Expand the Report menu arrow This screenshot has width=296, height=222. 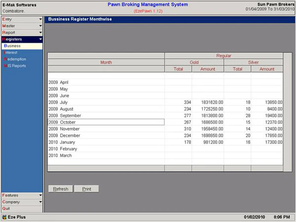pos(40,33)
